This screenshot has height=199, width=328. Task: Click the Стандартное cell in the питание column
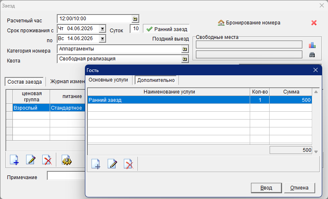tap(68, 108)
